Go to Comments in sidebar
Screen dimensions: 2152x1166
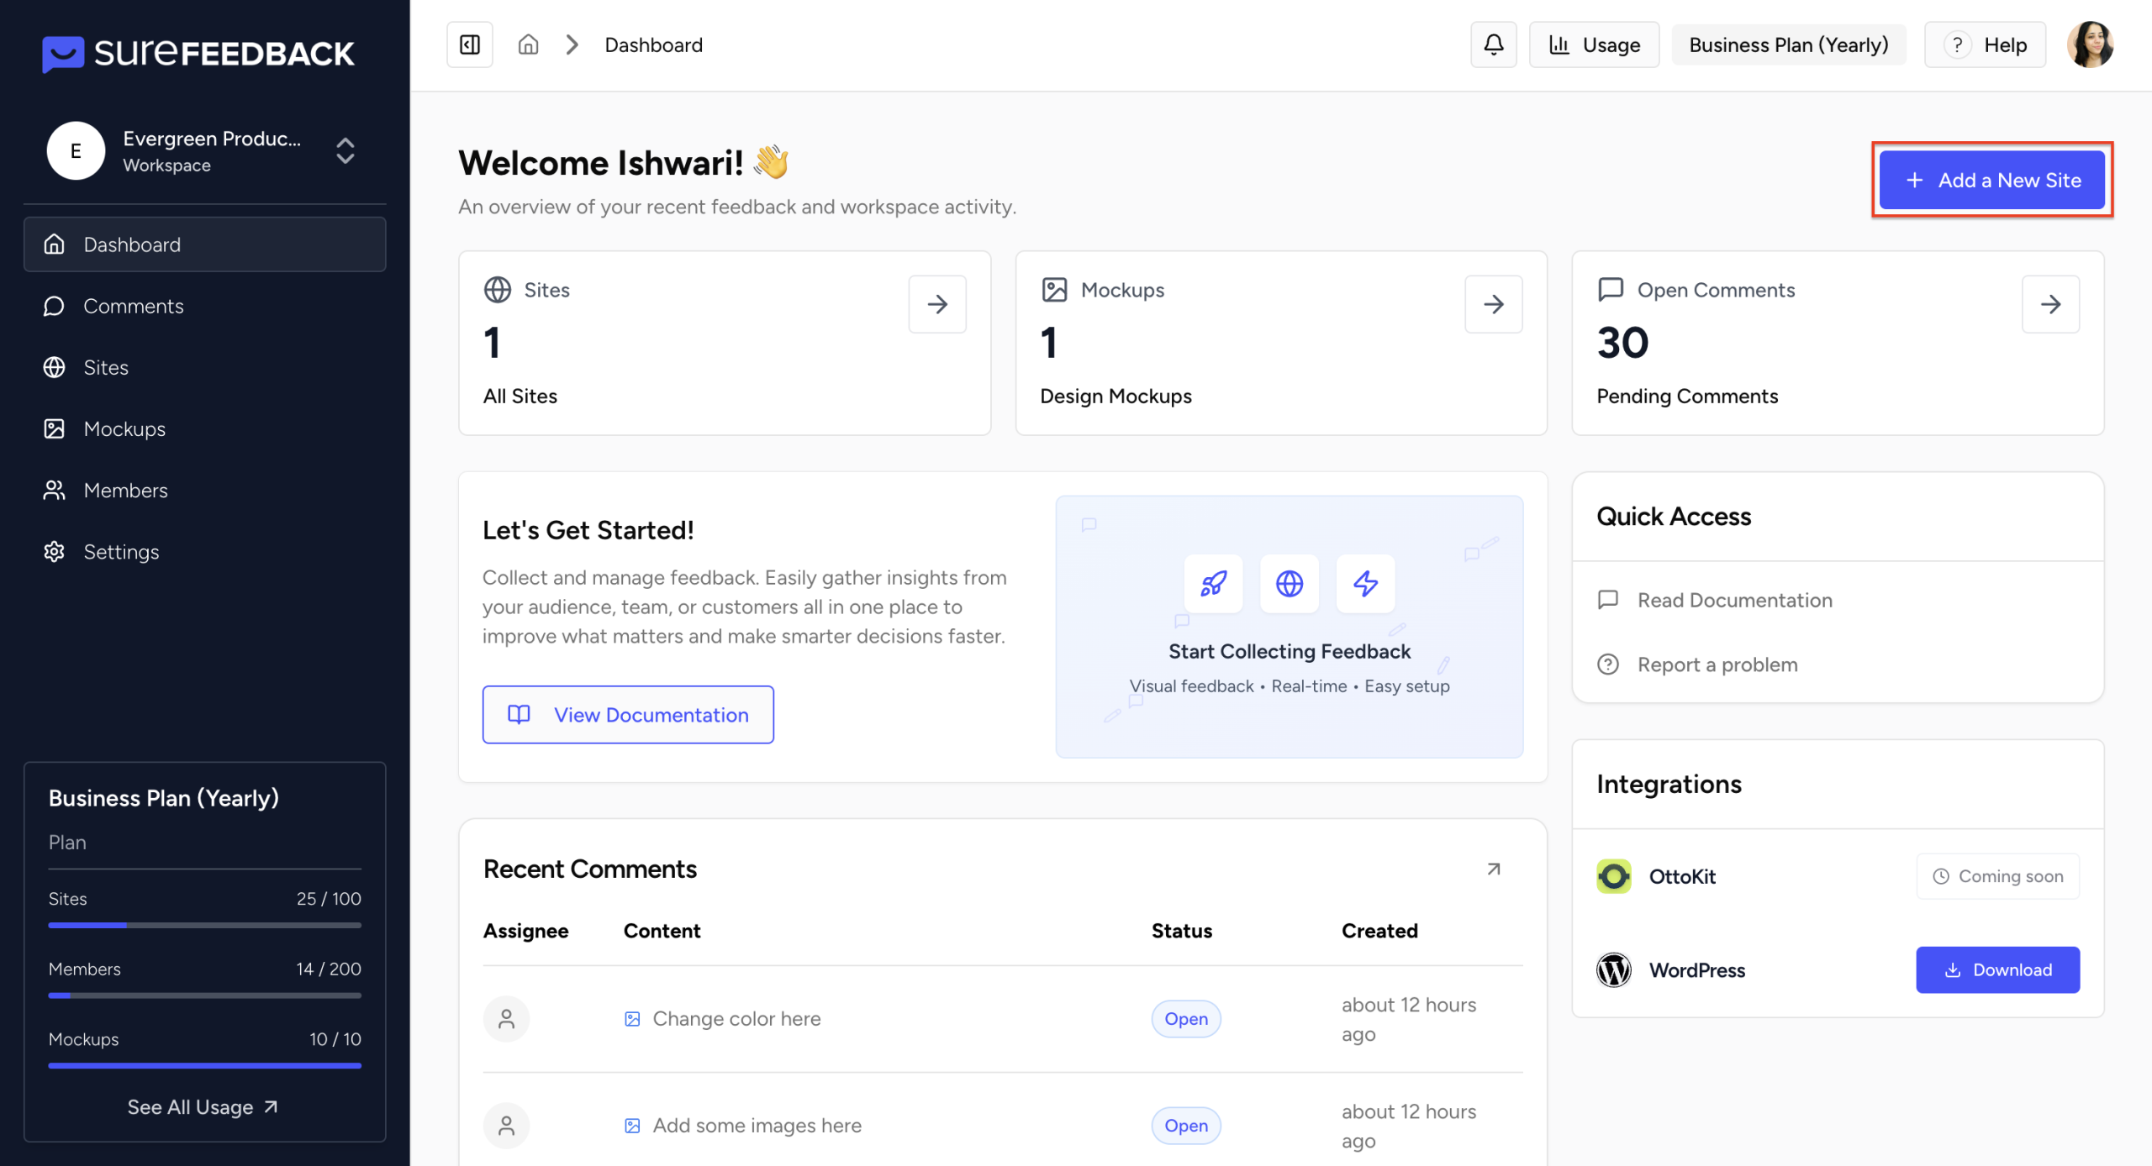[133, 306]
